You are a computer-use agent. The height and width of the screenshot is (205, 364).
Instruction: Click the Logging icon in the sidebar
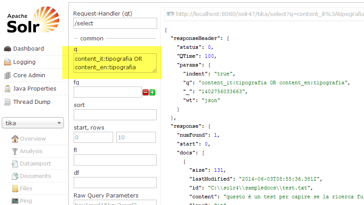8,62
